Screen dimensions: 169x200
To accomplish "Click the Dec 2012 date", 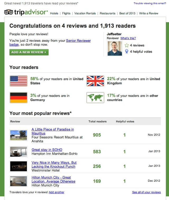I will [x=154, y=181].
